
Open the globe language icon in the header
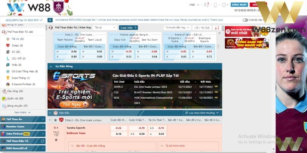point(224,5)
